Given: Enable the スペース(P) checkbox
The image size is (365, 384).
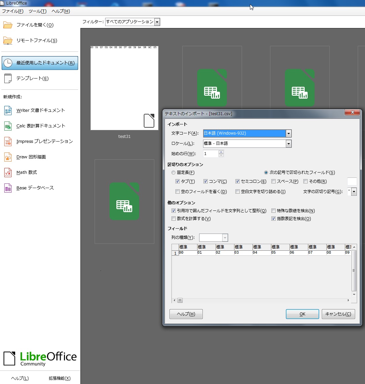Looking at the screenshot, I should click(x=273, y=181).
